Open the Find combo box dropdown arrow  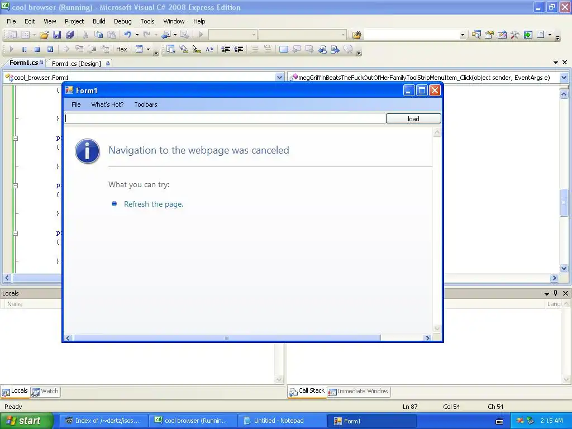click(x=463, y=35)
